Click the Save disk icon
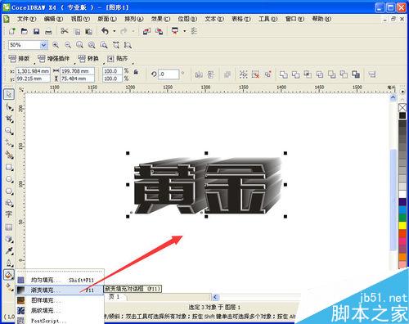 (x=36, y=31)
